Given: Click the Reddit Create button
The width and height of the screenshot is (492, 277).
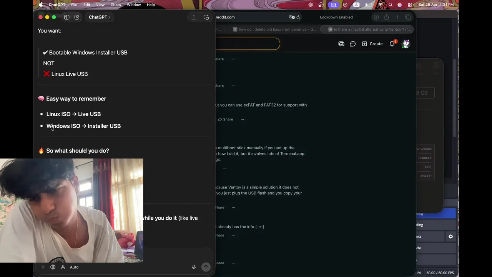Looking at the screenshot, I should 372,44.
